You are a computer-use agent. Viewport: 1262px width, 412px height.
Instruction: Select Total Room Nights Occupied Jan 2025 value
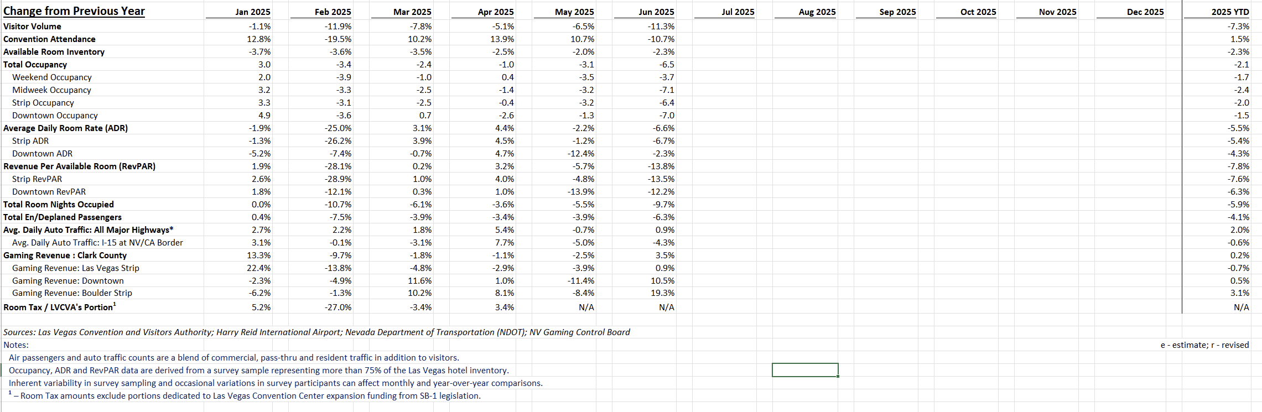coord(261,204)
